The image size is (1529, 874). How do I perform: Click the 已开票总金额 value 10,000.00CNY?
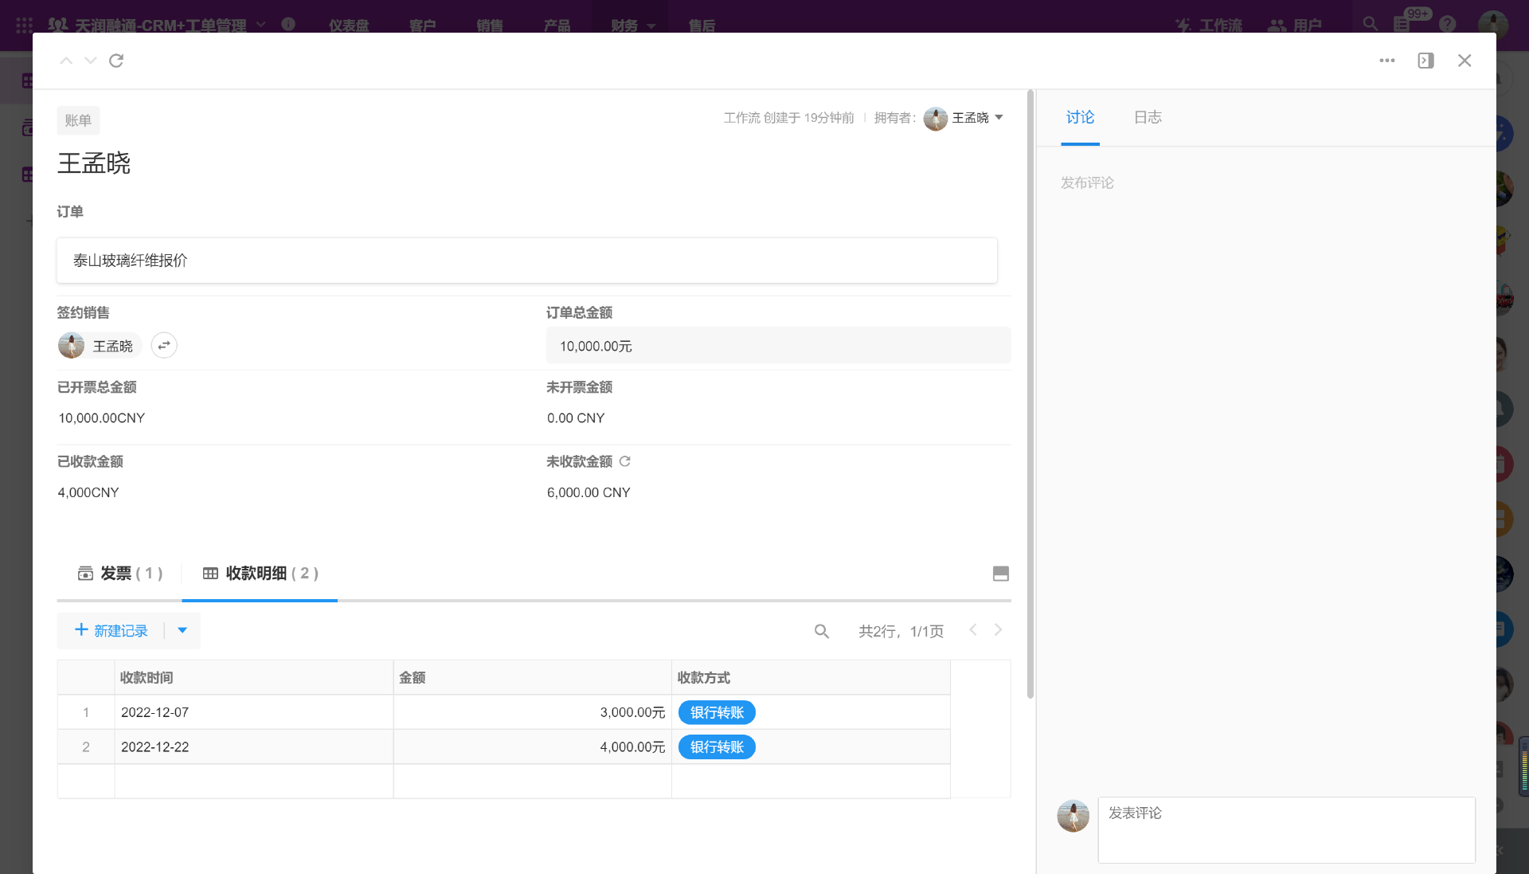click(x=101, y=418)
